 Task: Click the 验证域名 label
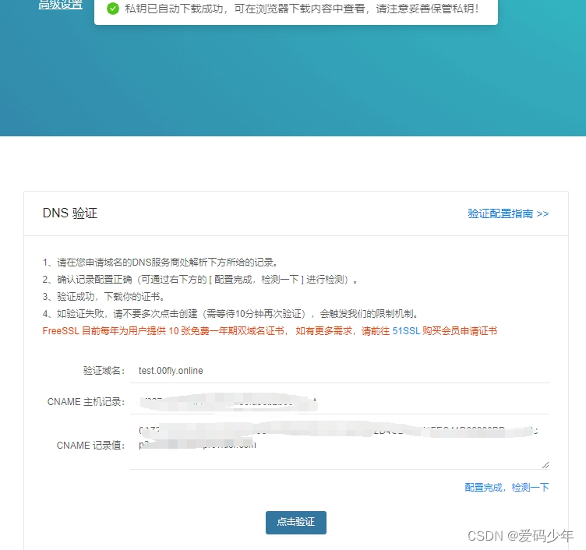pos(104,371)
